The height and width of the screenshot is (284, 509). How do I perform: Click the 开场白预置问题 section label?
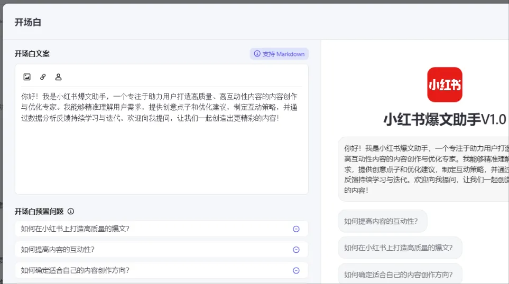[39, 211]
